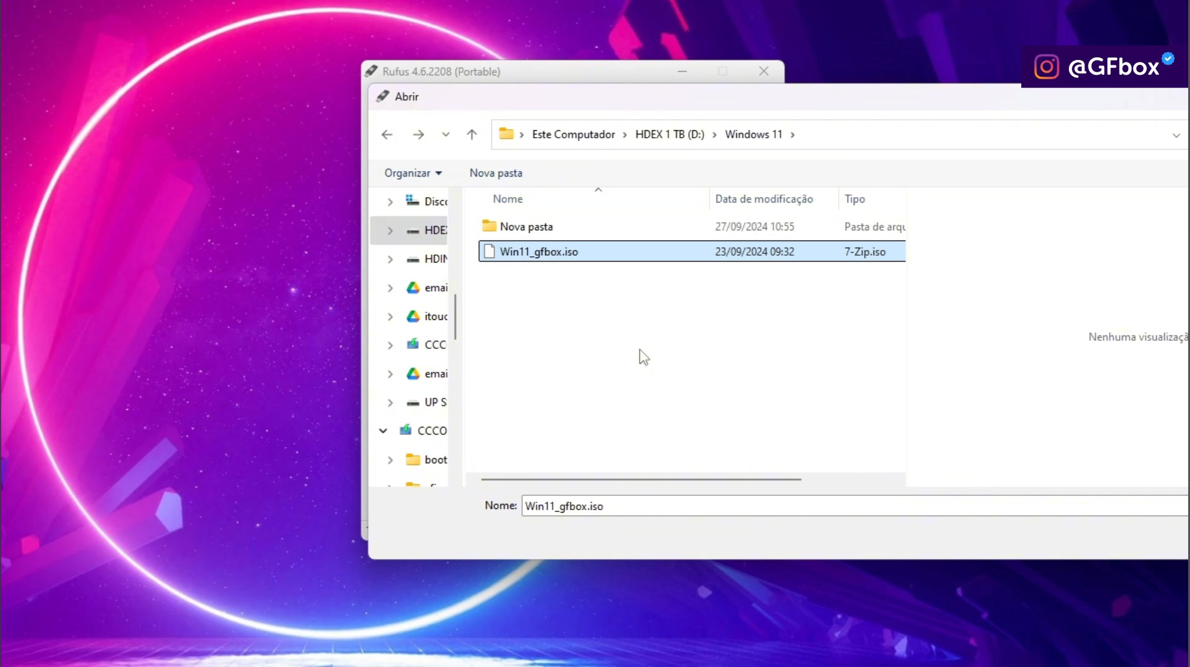Click Windows 11 in the breadcrumb path

click(x=752, y=134)
